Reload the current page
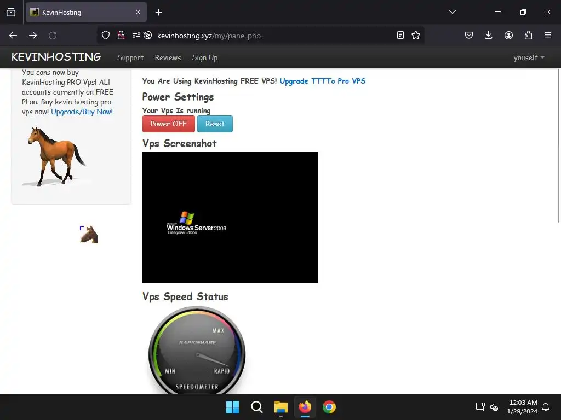The height and width of the screenshot is (420, 561). (53, 36)
